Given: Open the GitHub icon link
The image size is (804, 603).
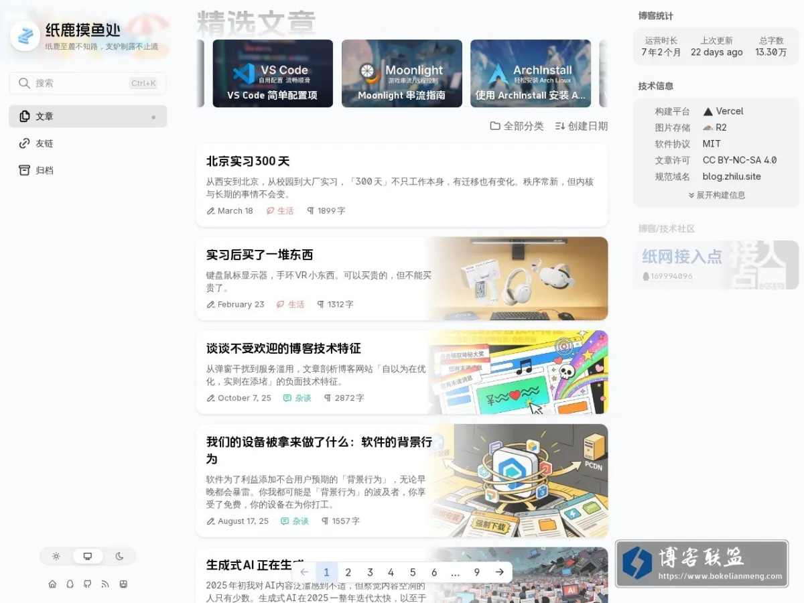Looking at the screenshot, I should click(x=87, y=584).
